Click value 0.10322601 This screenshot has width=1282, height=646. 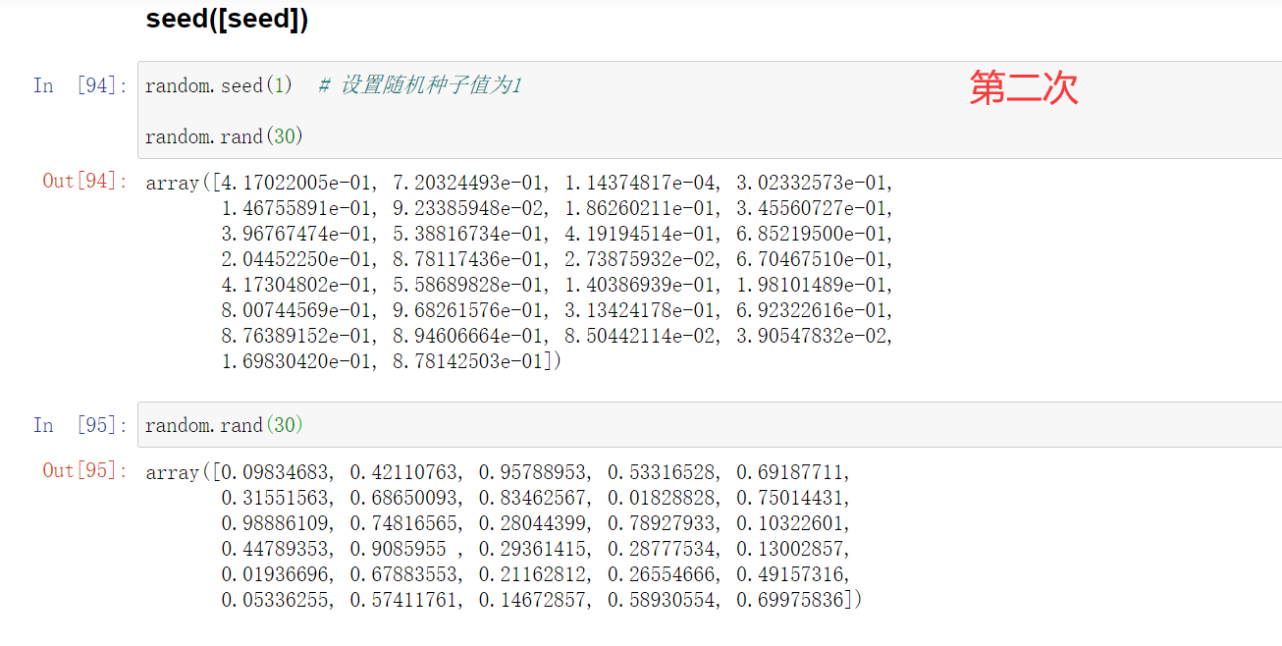point(790,523)
